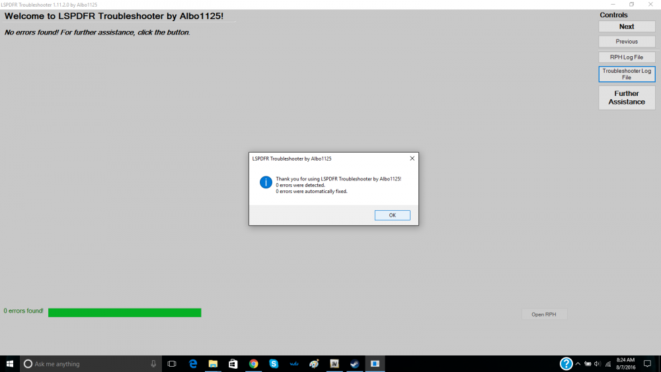Click the blue info icon in the dialog

coord(266,182)
